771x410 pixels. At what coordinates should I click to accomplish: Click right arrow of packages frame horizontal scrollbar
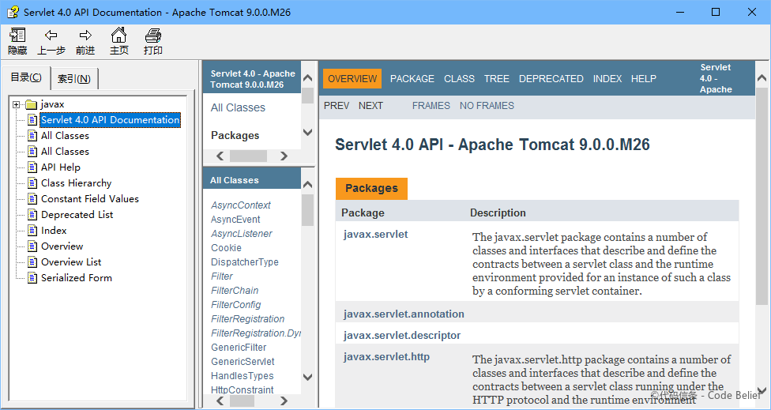click(x=284, y=156)
